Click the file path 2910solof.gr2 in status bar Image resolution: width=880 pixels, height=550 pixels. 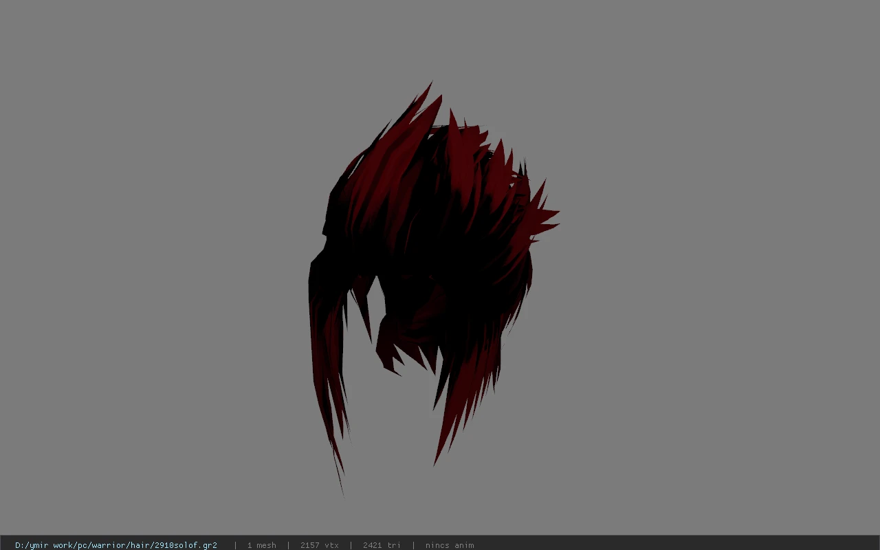pos(116,545)
